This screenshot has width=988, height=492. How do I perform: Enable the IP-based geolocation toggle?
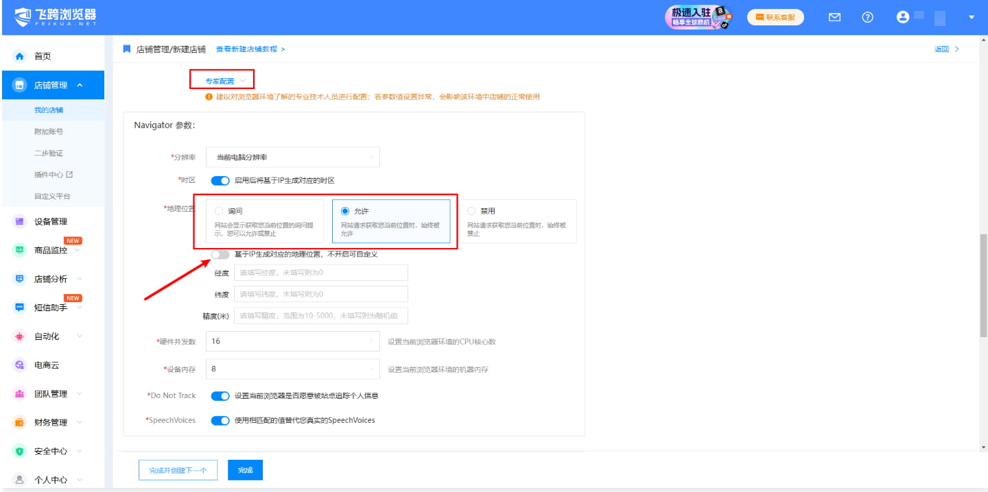220,254
